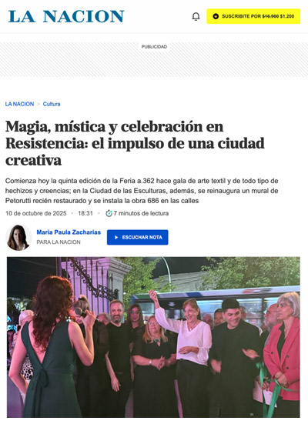Open the main photo of the ribbon-cutting event
308x424 pixels.
pyautogui.click(x=153, y=337)
